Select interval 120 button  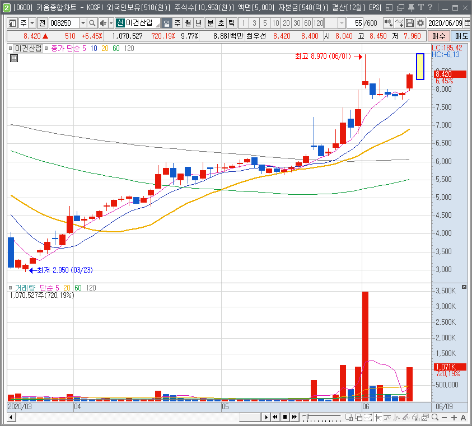point(318,23)
